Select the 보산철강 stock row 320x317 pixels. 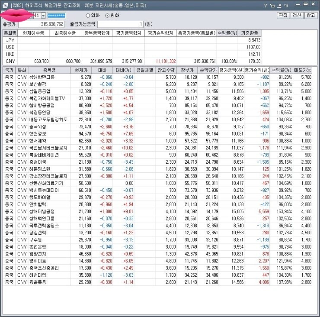tap(157, 84)
